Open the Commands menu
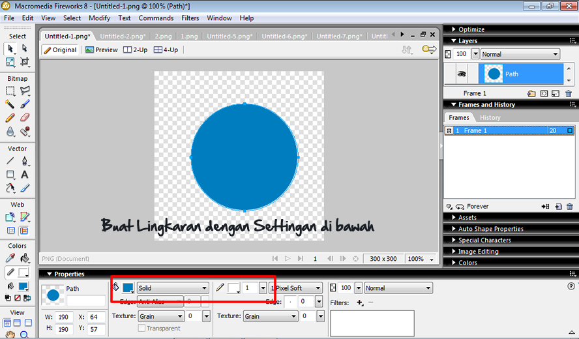This screenshot has width=579, height=339. point(156,18)
